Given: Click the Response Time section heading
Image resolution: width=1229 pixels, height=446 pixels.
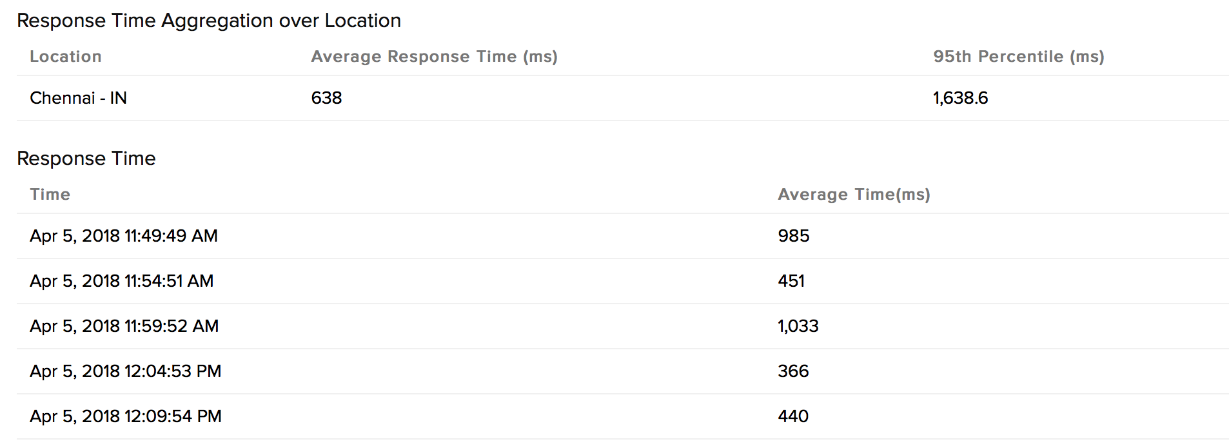Looking at the screenshot, I should tap(86, 159).
